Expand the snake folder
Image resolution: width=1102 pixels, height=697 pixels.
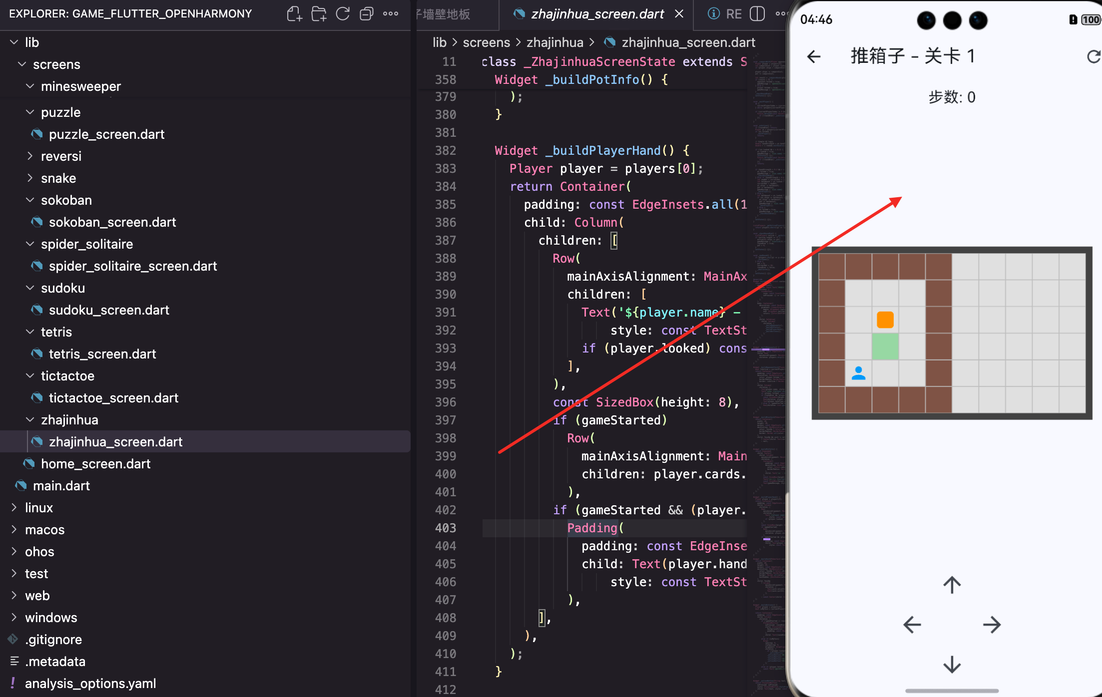[x=30, y=178]
